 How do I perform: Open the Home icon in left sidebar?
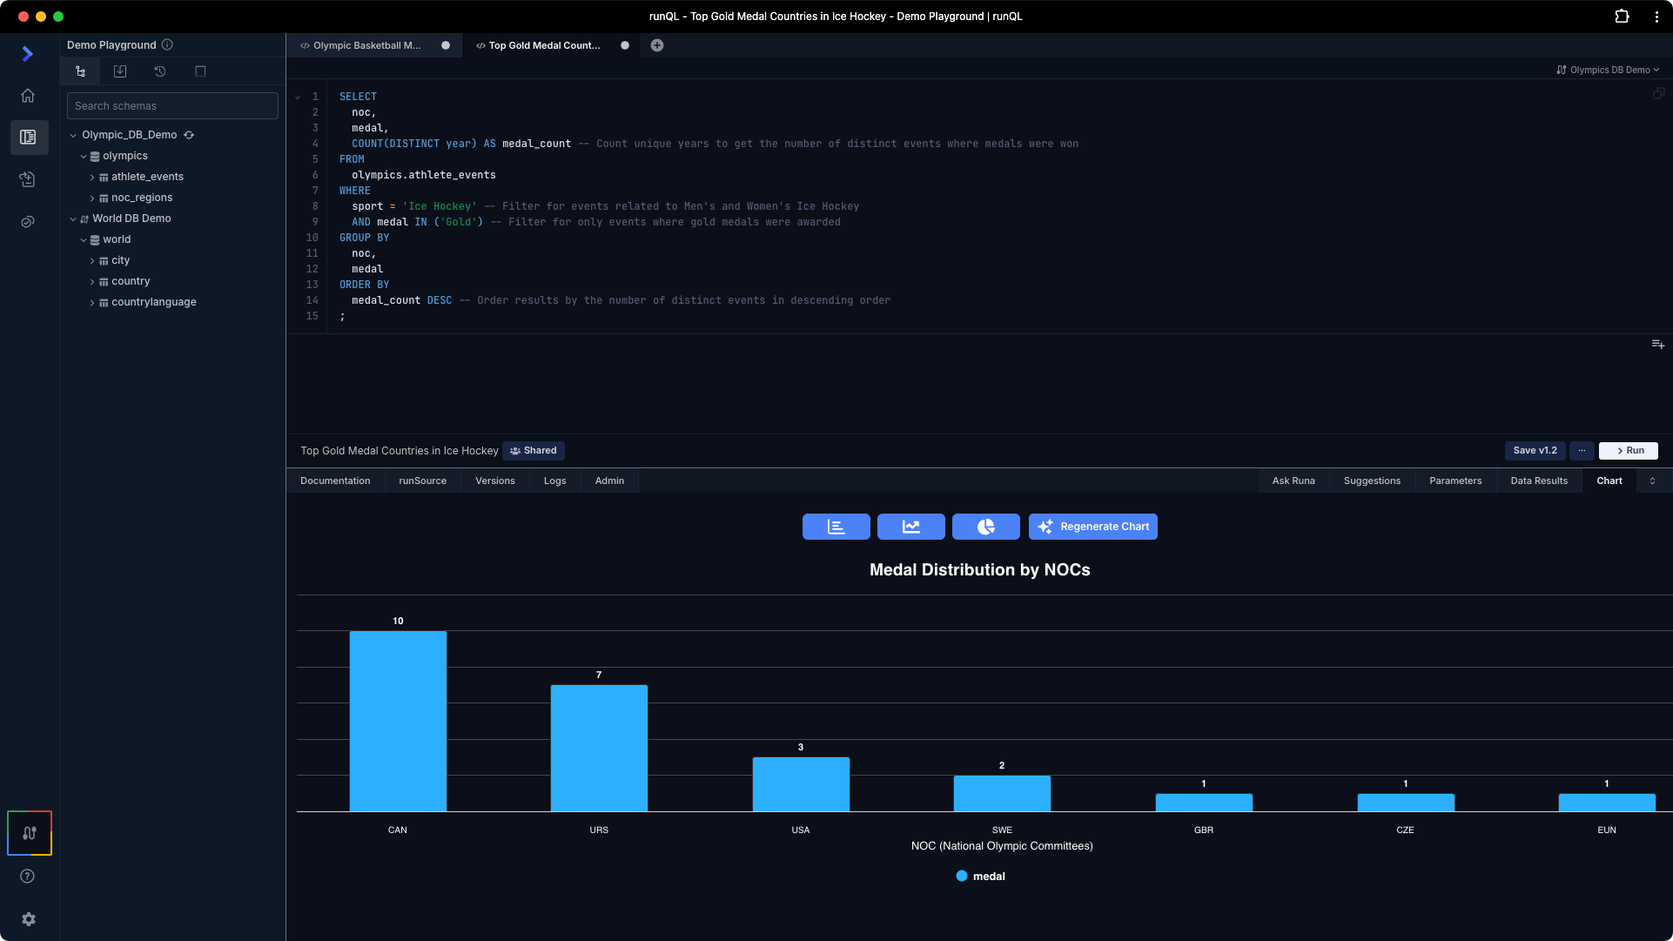[28, 96]
